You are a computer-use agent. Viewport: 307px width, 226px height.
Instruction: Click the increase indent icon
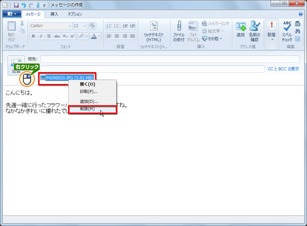click(x=133, y=26)
